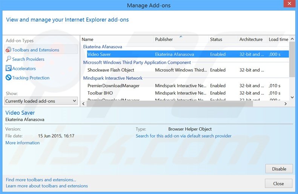
Task: Collapse the Mindspark Interactive Network group
Action: click(112, 78)
